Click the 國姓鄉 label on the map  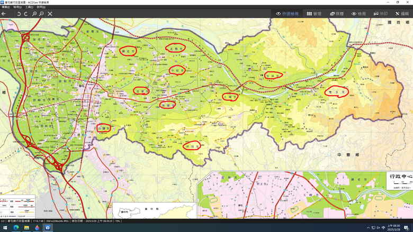tap(399, 22)
